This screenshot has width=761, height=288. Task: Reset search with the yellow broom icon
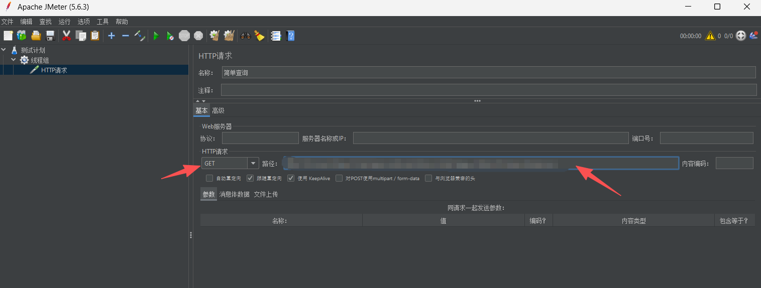[x=259, y=36]
